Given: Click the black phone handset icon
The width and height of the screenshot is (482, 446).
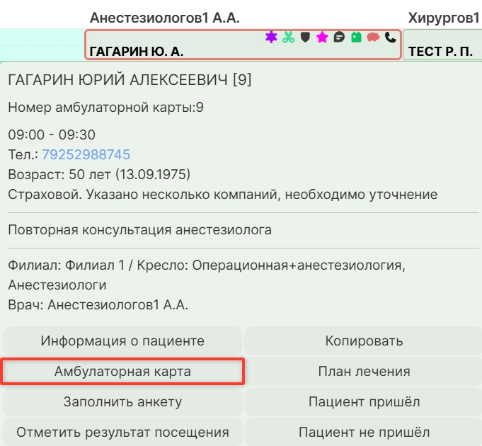Looking at the screenshot, I should coord(390,38).
